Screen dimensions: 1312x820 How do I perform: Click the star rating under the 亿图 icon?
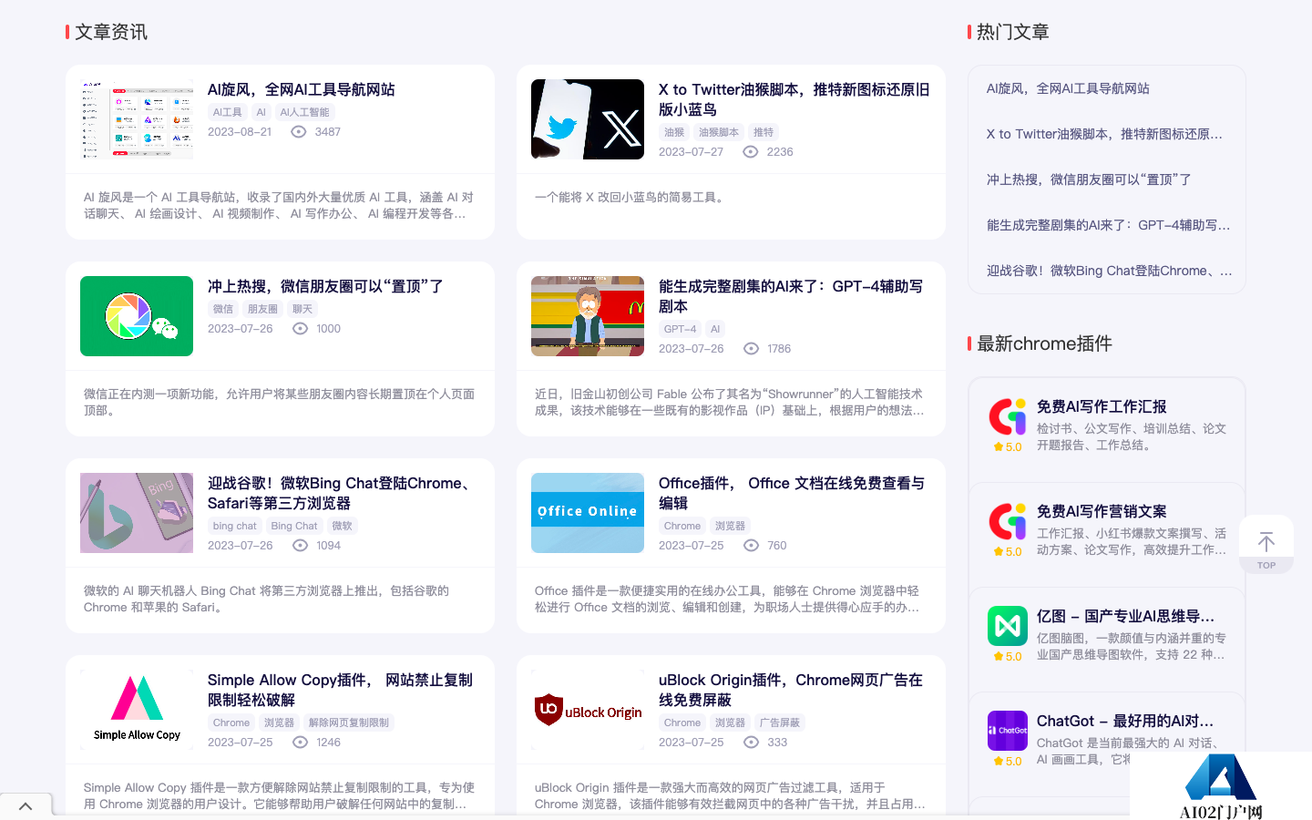(x=1008, y=657)
